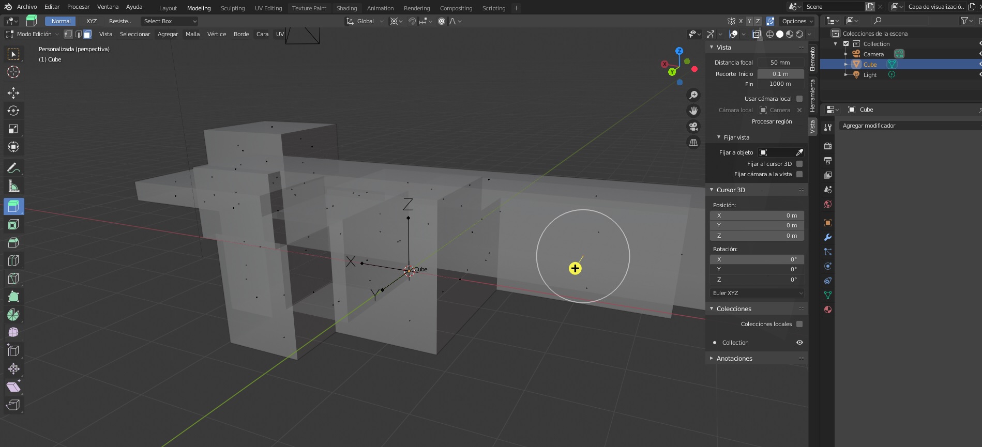Open the Malla menu
This screenshot has width=982, height=447.
click(192, 34)
